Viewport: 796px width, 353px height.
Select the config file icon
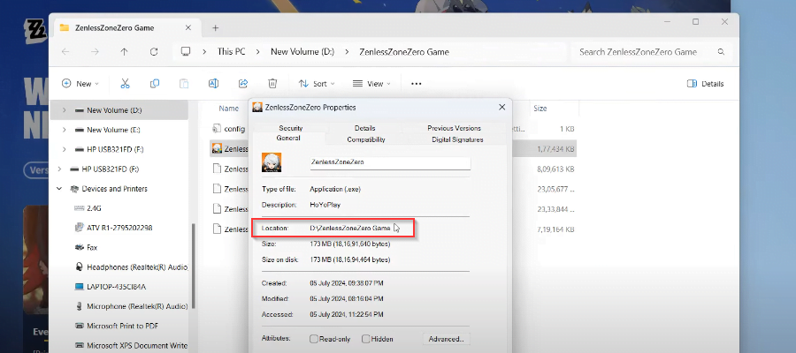click(217, 129)
